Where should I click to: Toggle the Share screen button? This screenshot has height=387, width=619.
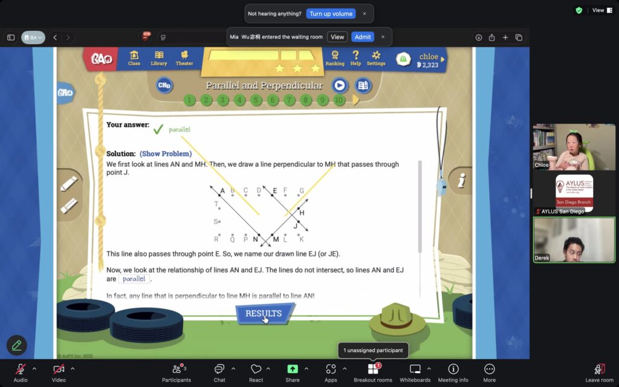(293, 369)
